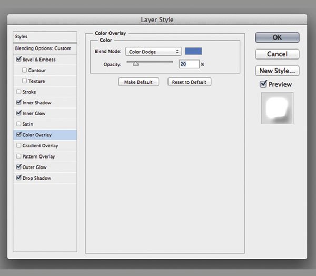Enable the Texture checkbox
Screen dimensions: 316x276
(25, 81)
